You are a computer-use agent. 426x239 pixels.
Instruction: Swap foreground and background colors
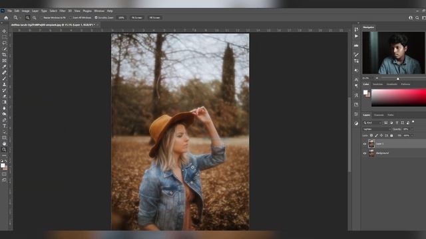coord(6,161)
